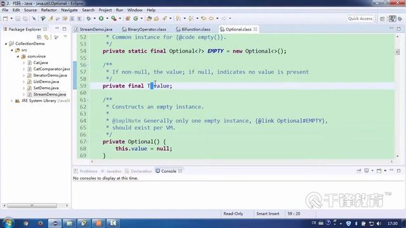Open the Open Console dropdown arrow
The image size is (406, 228).
(385, 170)
